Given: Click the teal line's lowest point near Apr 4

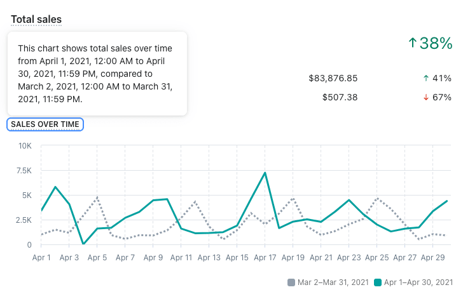Looking at the screenshot, I should [x=83, y=243].
